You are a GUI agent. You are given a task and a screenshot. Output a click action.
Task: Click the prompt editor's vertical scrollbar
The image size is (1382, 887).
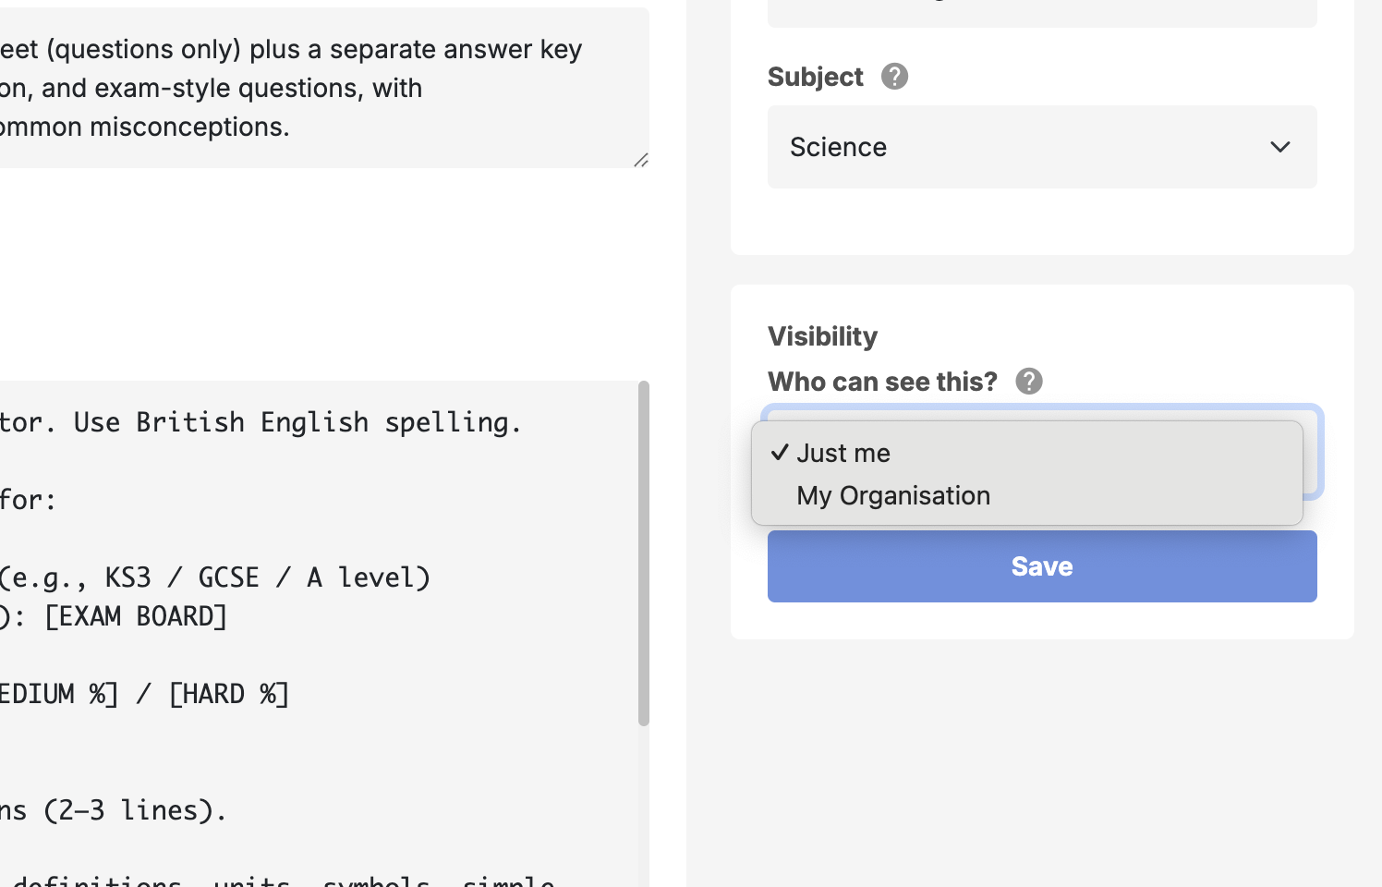[x=643, y=553]
